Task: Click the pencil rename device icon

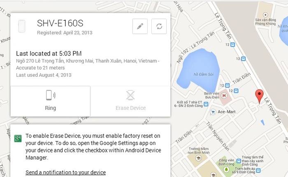Action: click(140, 26)
